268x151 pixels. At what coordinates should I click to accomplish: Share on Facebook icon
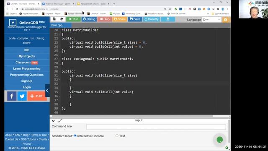tap(12, 96)
